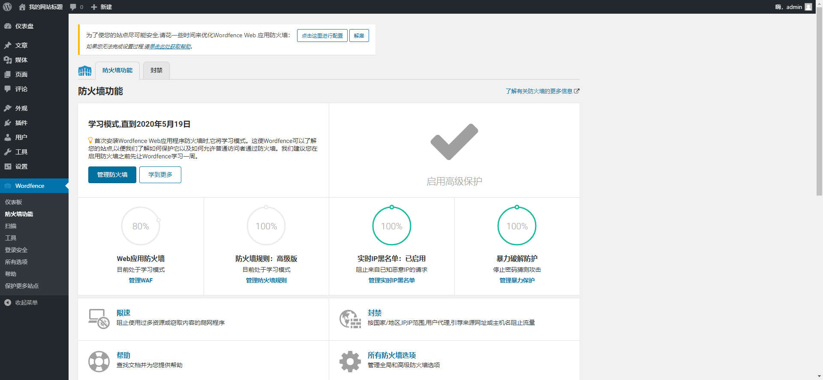
Task: Click the 学到更多 button
Action: [x=160, y=175]
